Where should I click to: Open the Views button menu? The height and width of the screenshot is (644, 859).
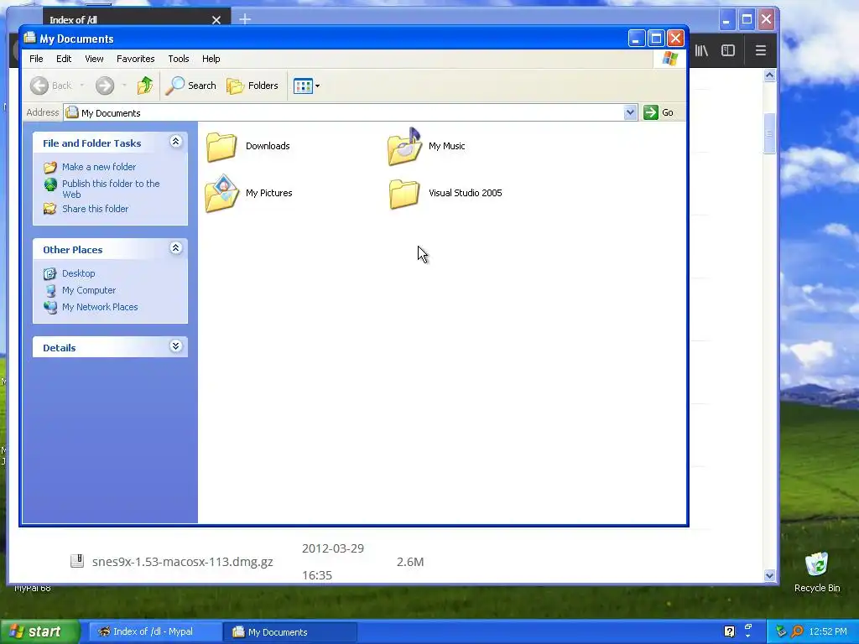(x=306, y=86)
